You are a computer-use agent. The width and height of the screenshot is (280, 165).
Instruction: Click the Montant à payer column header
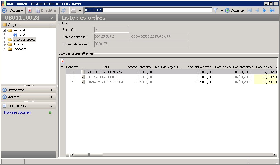[199, 67]
